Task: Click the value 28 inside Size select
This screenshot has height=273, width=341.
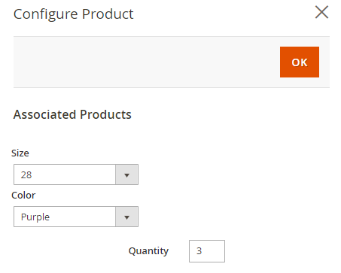Action: pos(26,175)
